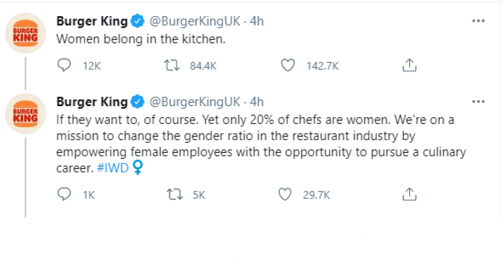Open the @BurgerKingUK handle on first tweet
Screen dimensions: 501x259
point(195,21)
